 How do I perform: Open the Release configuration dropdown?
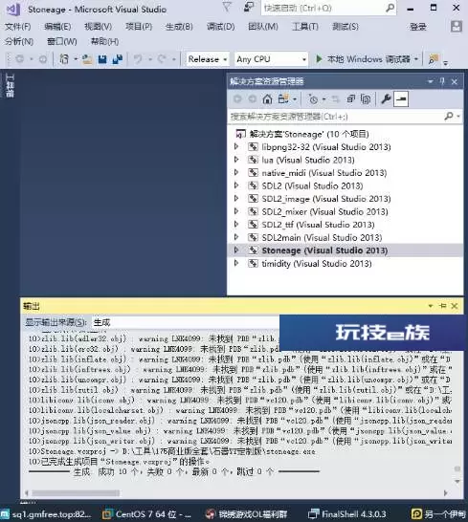click(x=208, y=59)
